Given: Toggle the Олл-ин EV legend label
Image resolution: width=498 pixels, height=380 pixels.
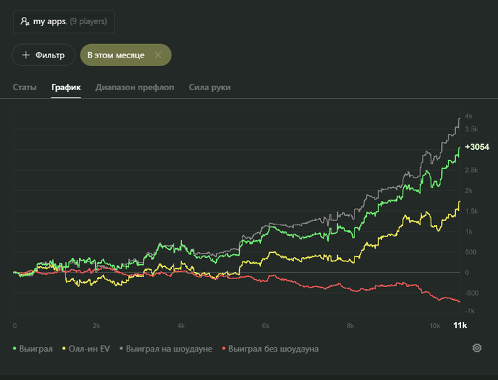Looking at the screenshot, I should pos(89,349).
